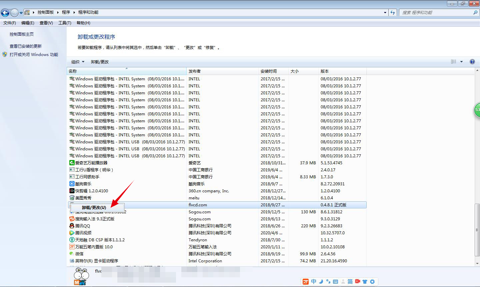Click the program list vertical scrollbar thumb

click(x=477, y=229)
